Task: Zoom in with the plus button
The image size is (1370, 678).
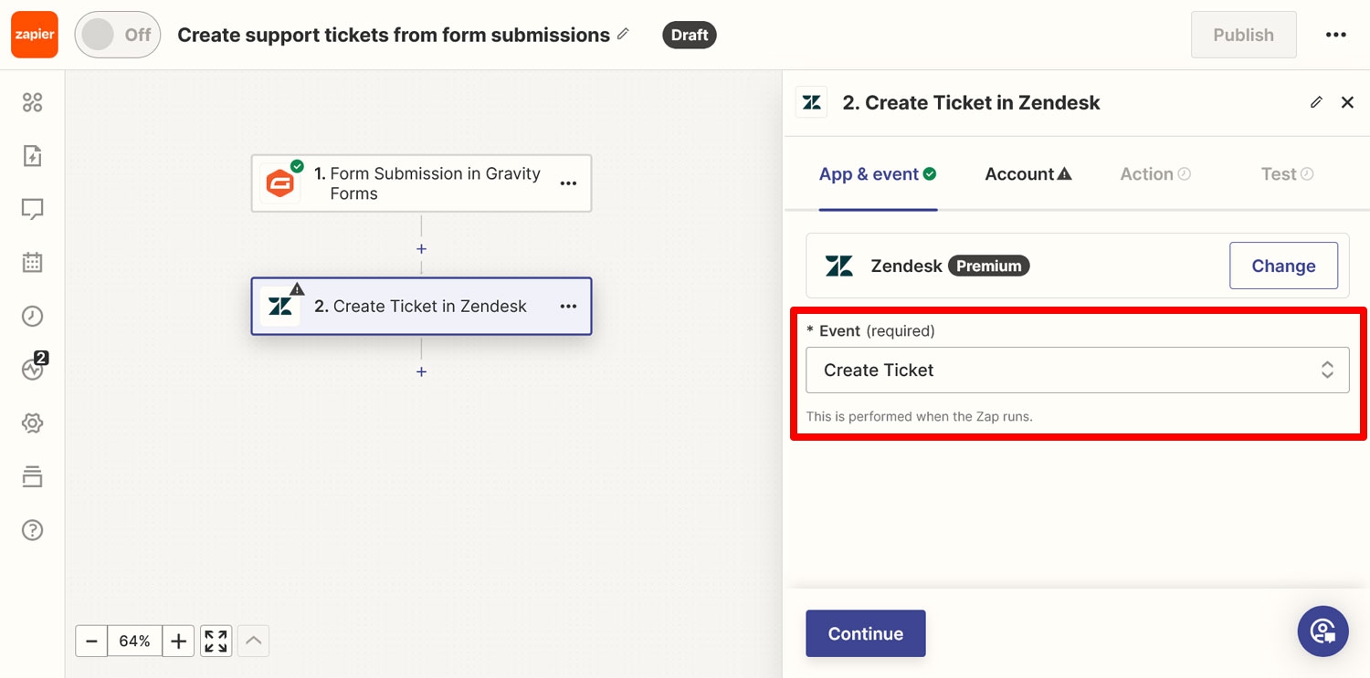Action: (179, 641)
